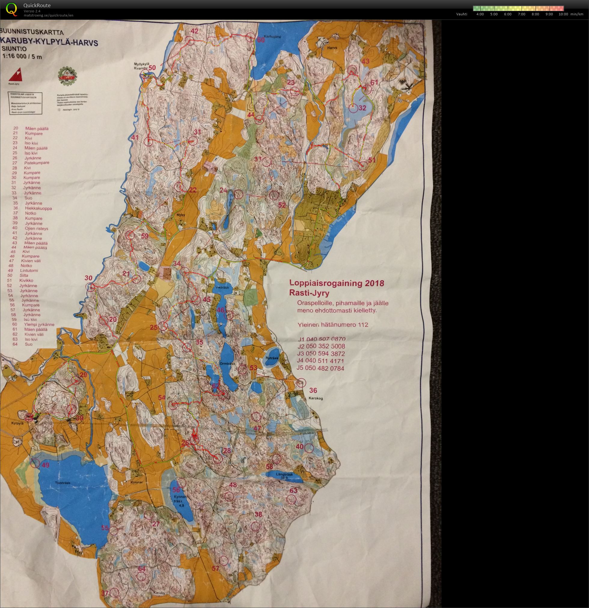Select control circle 44 on the map
589x608 pixels.
[x=260, y=120]
